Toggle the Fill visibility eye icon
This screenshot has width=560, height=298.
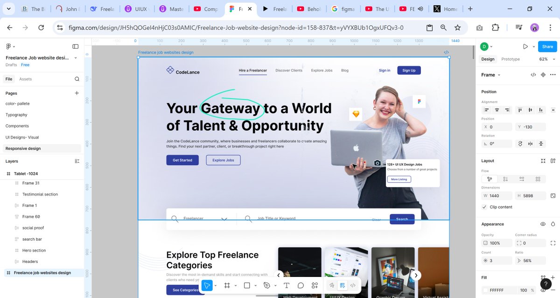pyautogui.click(x=543, y=290)
